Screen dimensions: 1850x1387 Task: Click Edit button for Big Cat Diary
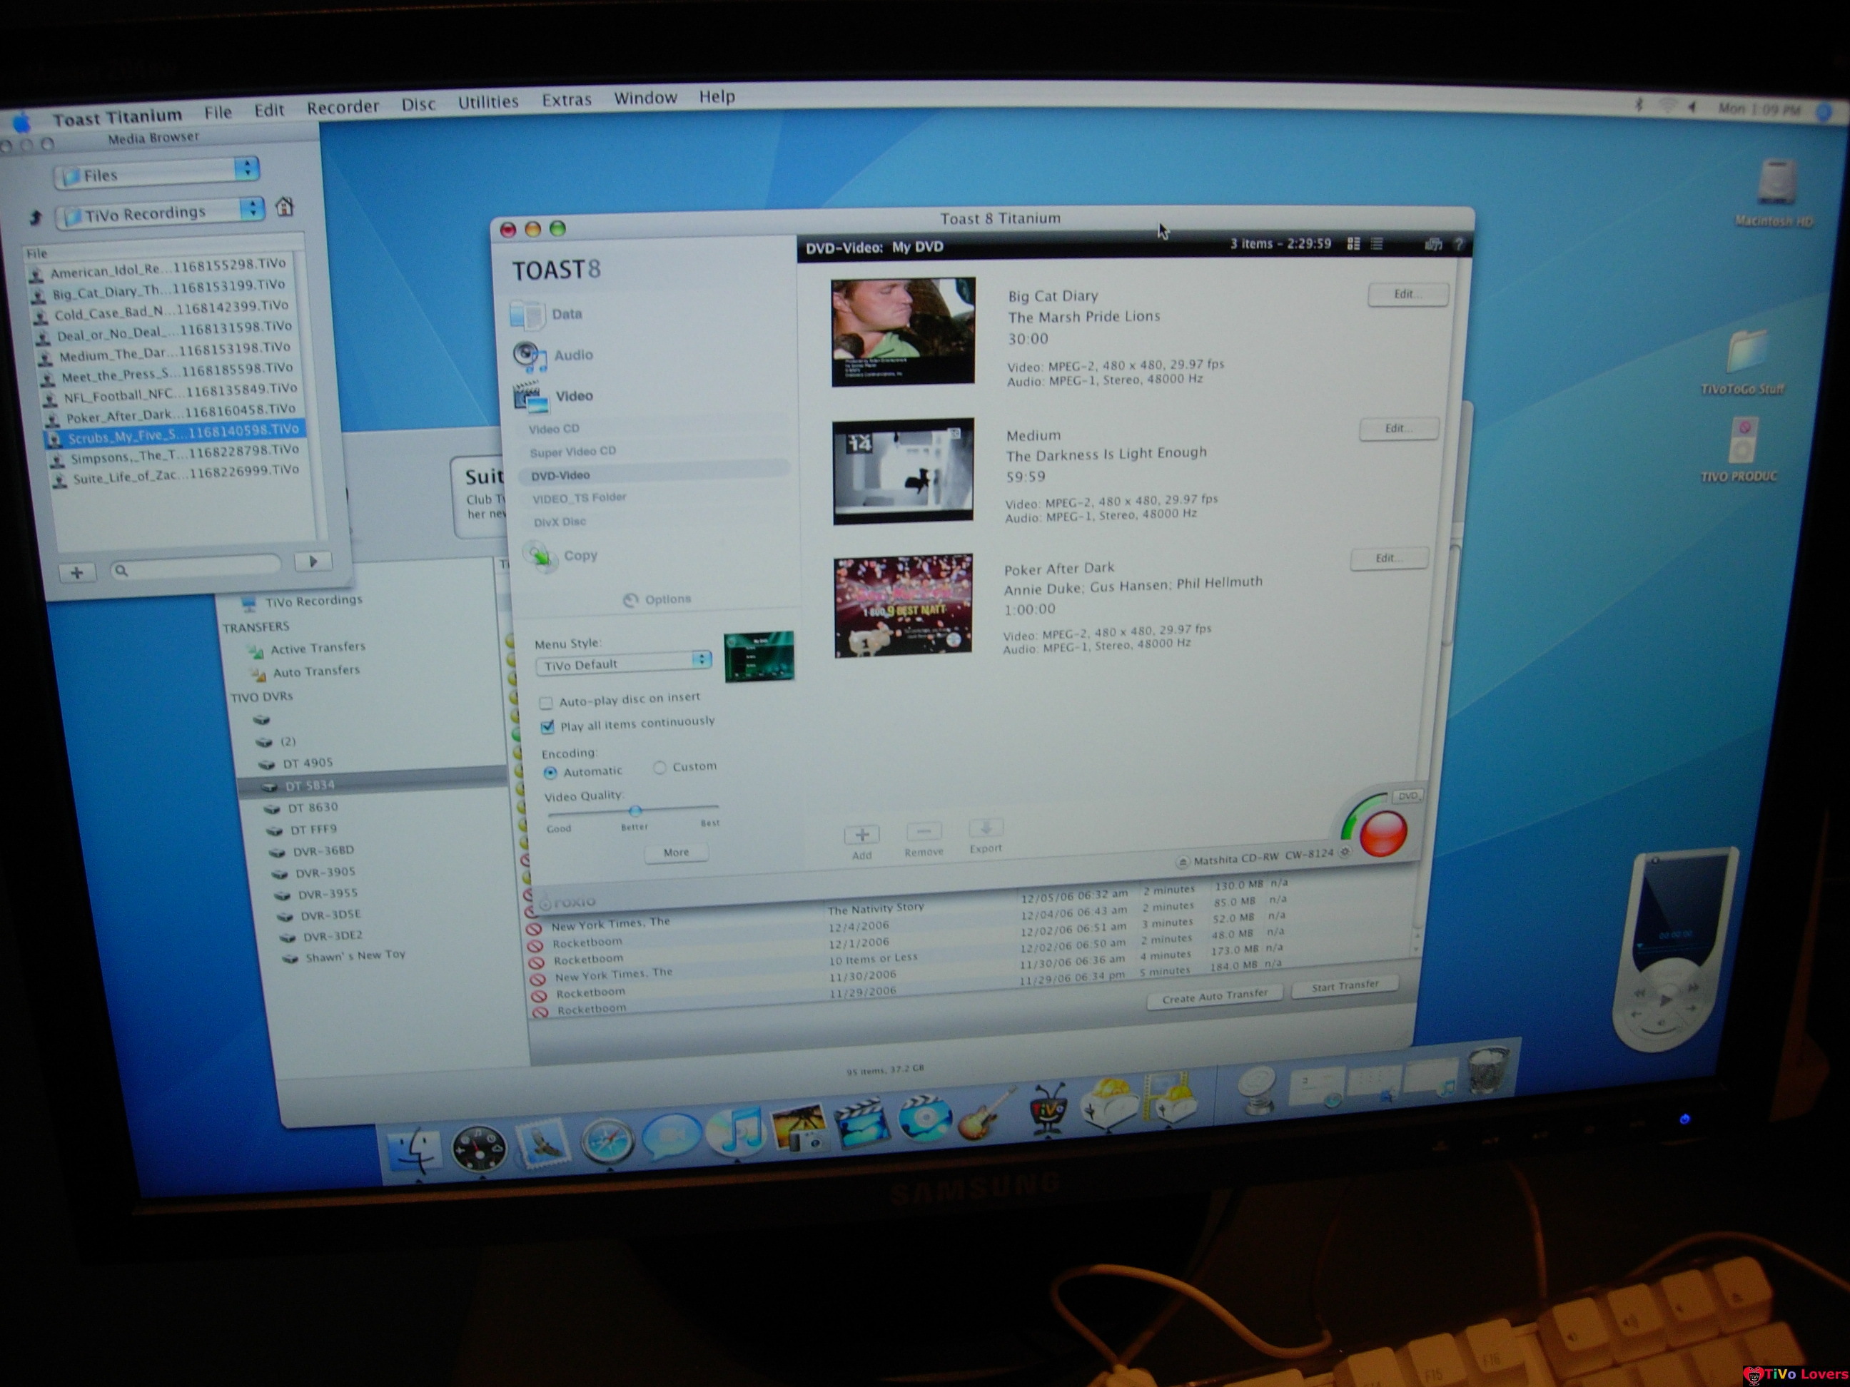1407,294
